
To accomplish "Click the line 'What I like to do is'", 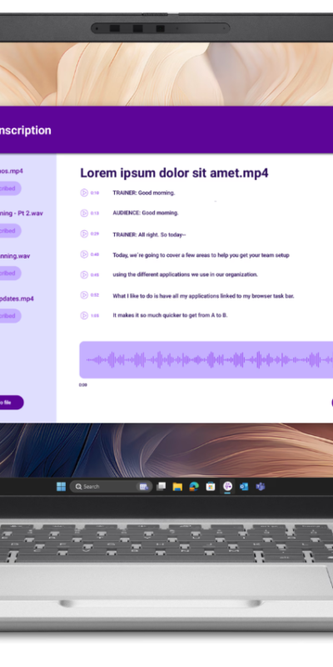I will [x=203, y=296].
